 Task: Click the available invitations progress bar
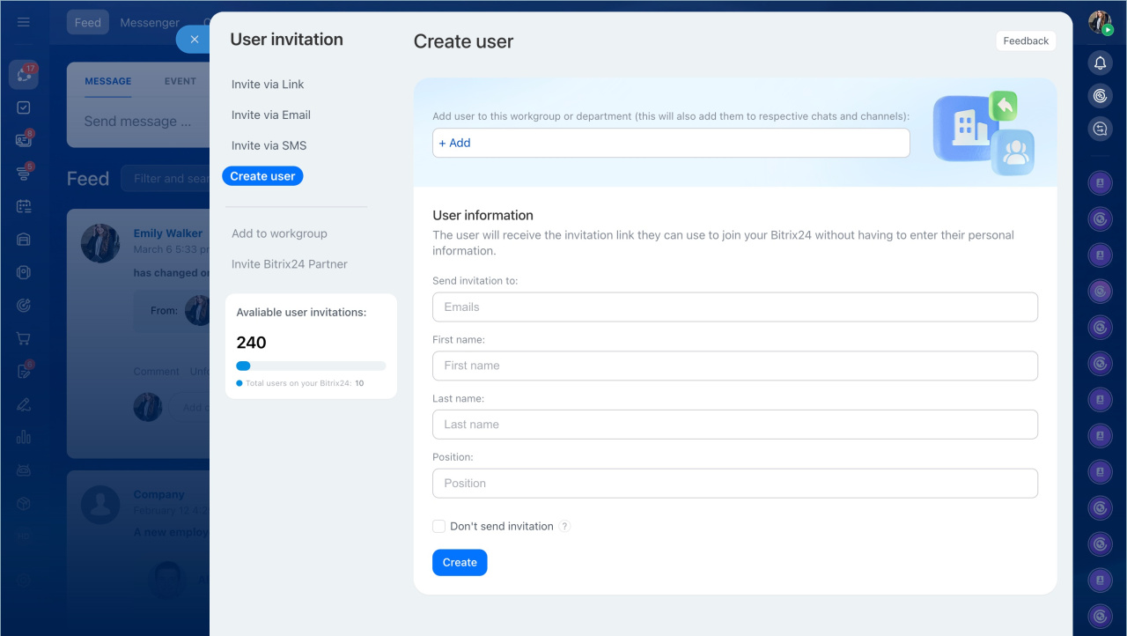311,366
